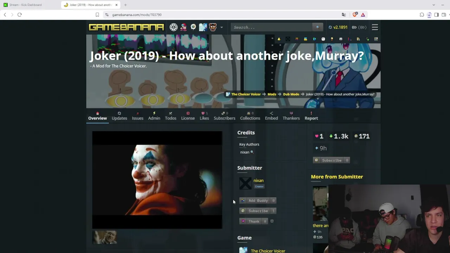Viewport: 450px width, 253px height.
Task: Open the Freddy bear game shortcut icon
Action: pos(213,27)
